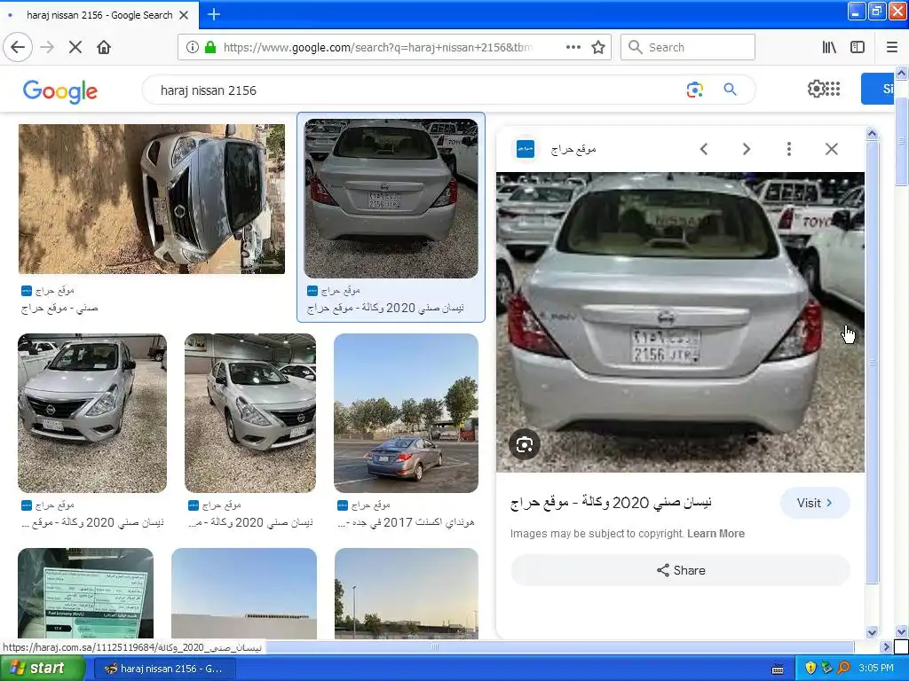909x681 pixels.
Task: Close the haraj nissan 2156 tab
Action: tap(184, 15)
